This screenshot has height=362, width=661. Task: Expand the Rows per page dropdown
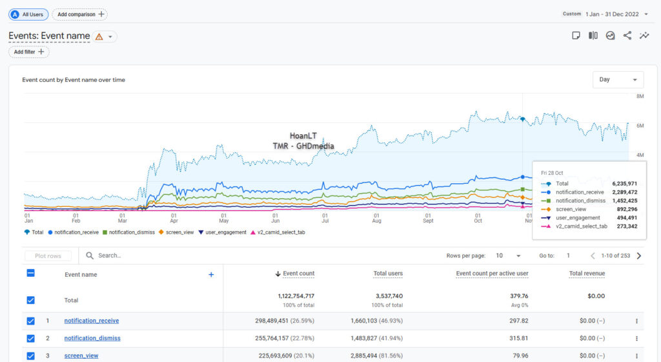(508, 256)
